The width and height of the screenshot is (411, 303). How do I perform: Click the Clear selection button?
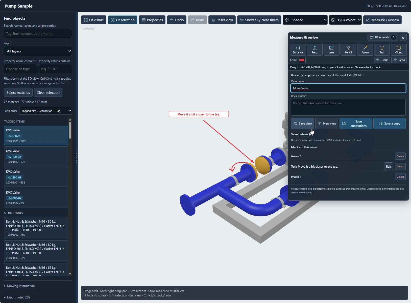click(x=48, y=93)
